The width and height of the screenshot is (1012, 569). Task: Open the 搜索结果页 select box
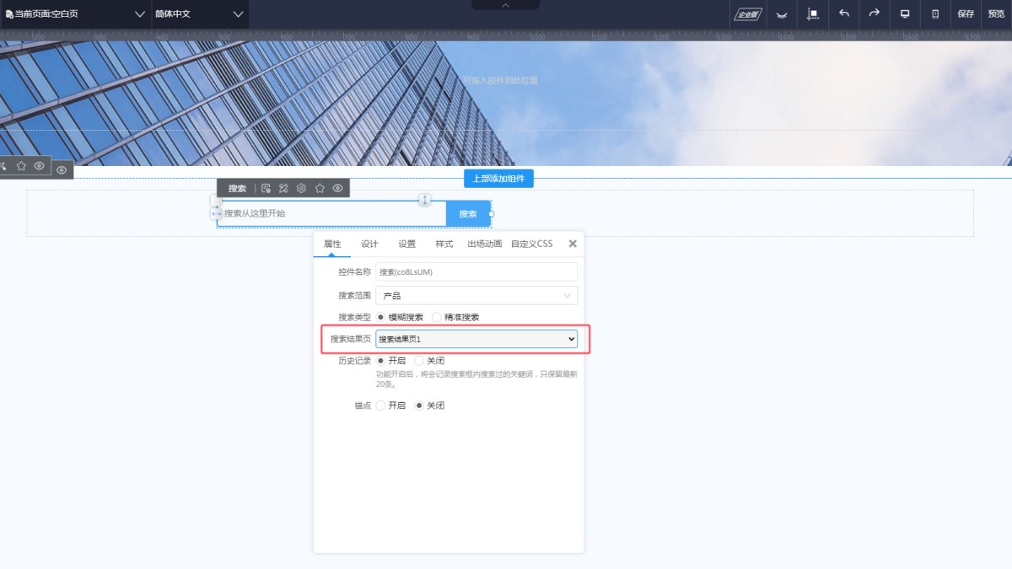pos(476,339)
